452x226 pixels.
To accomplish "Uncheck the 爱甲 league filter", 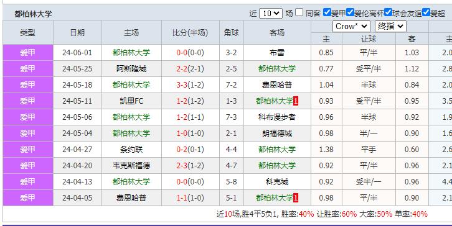I will 327,12.
